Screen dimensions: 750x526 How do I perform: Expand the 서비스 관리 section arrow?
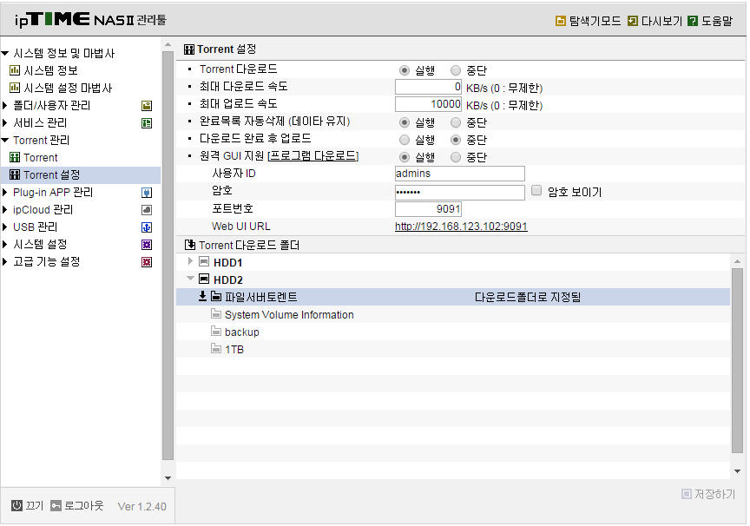[5, 123]
